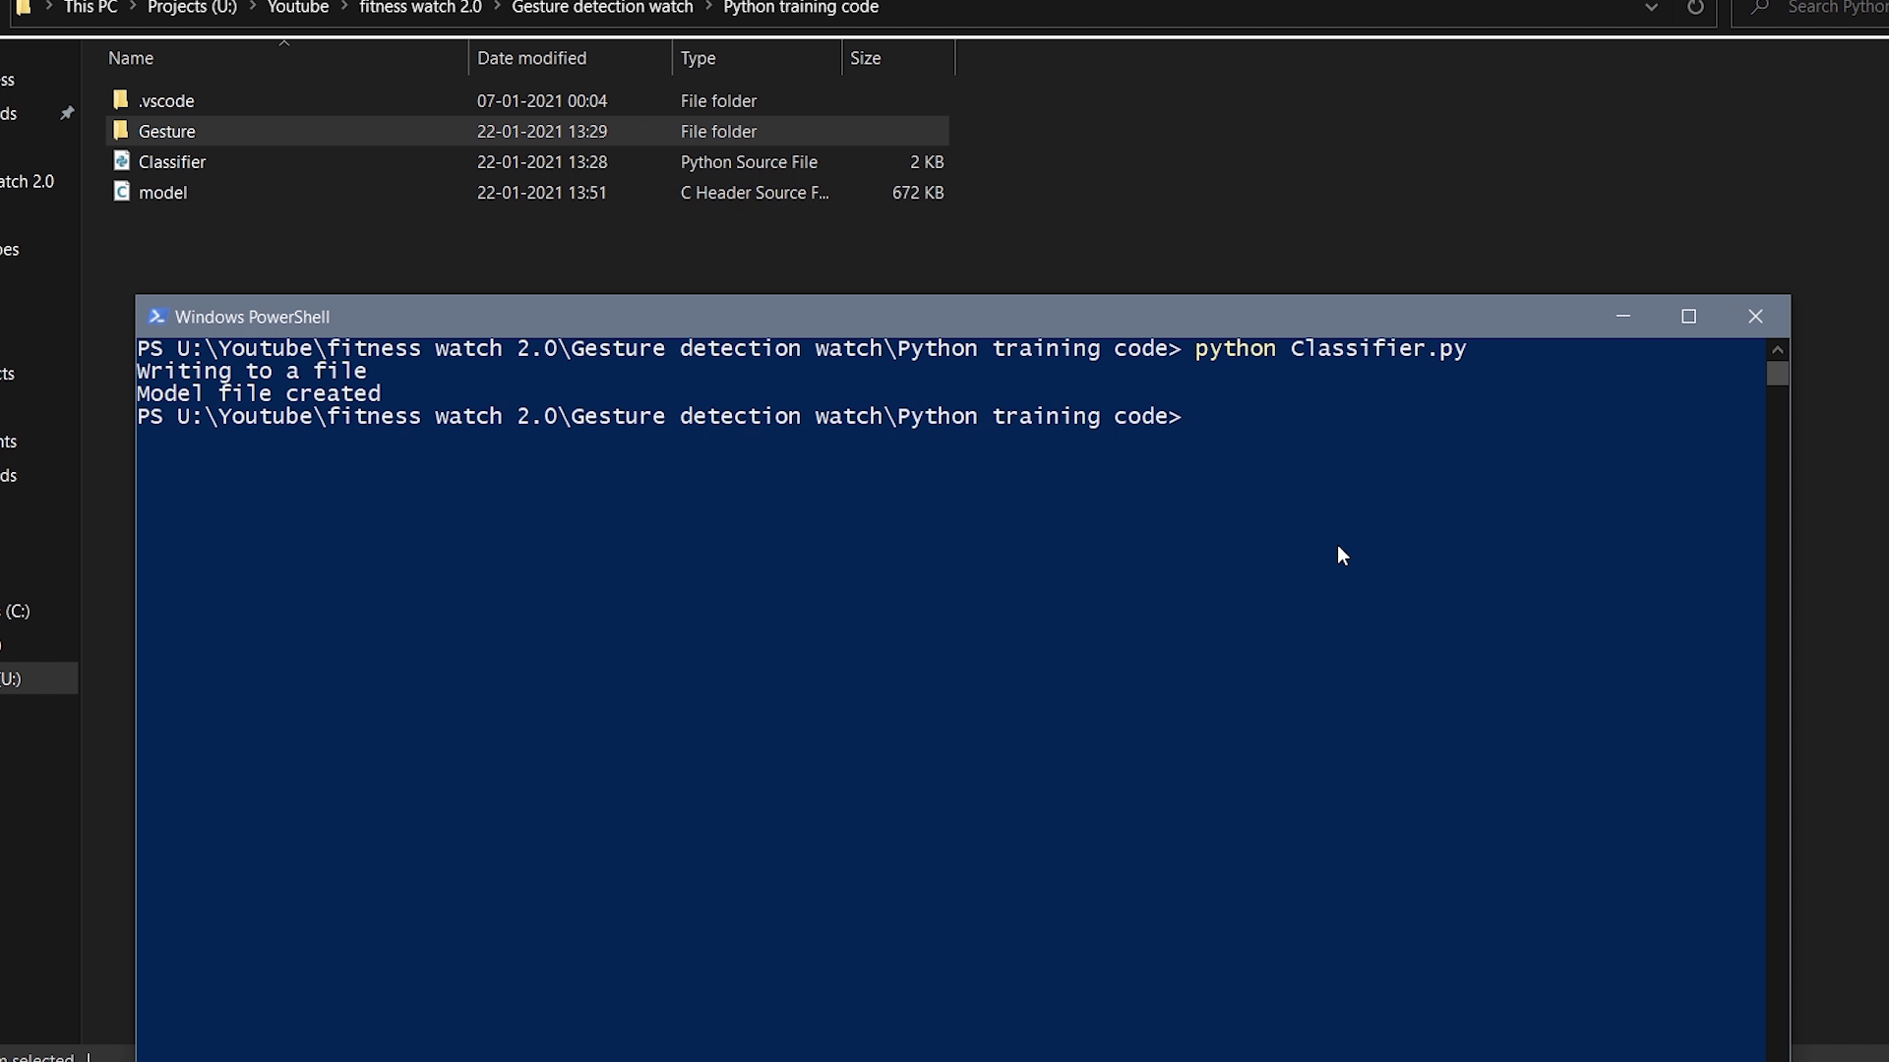
Task: Click the Classifier Python file icon
Action: 121,160
